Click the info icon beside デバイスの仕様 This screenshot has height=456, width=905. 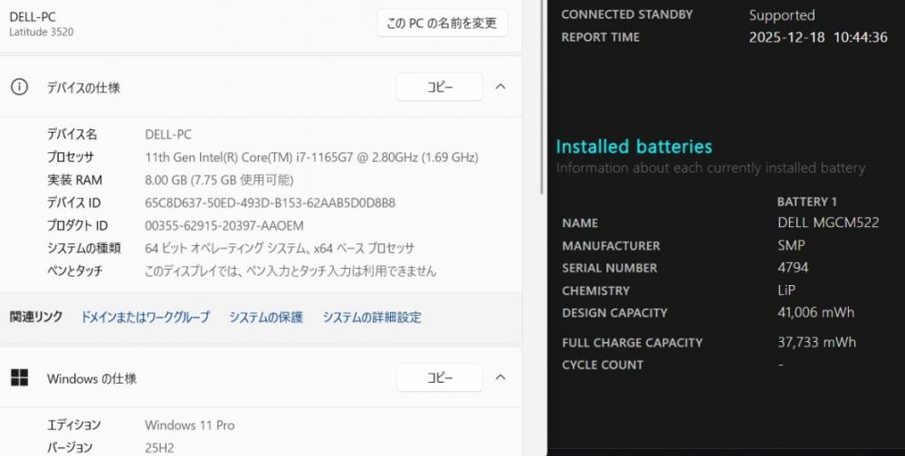19,87
